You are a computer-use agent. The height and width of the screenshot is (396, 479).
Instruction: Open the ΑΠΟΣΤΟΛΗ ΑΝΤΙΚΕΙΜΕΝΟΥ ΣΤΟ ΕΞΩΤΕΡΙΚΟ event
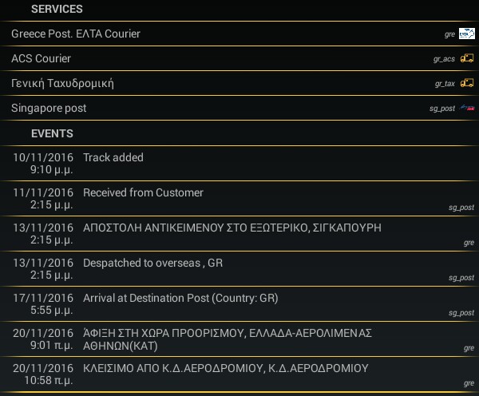tap(232, 228)
